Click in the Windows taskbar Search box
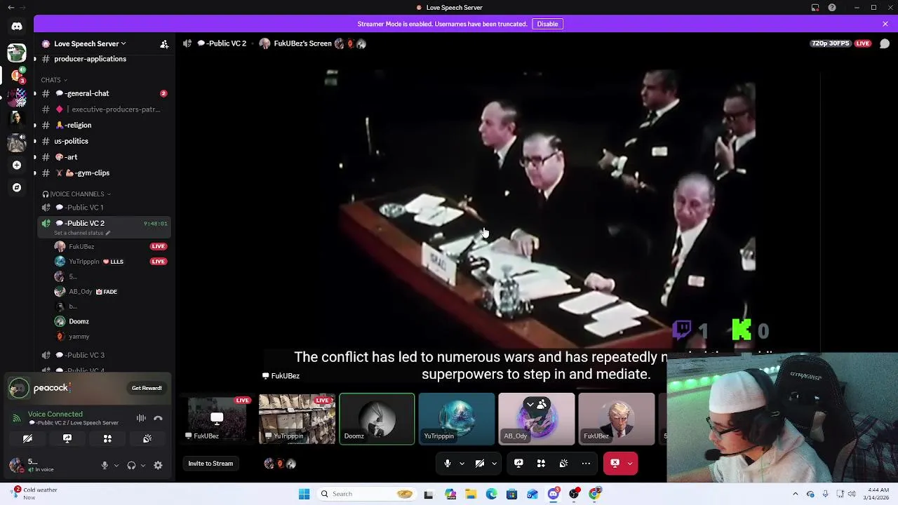The width and height of the screenshot is (898, 505). pos(365,494)
